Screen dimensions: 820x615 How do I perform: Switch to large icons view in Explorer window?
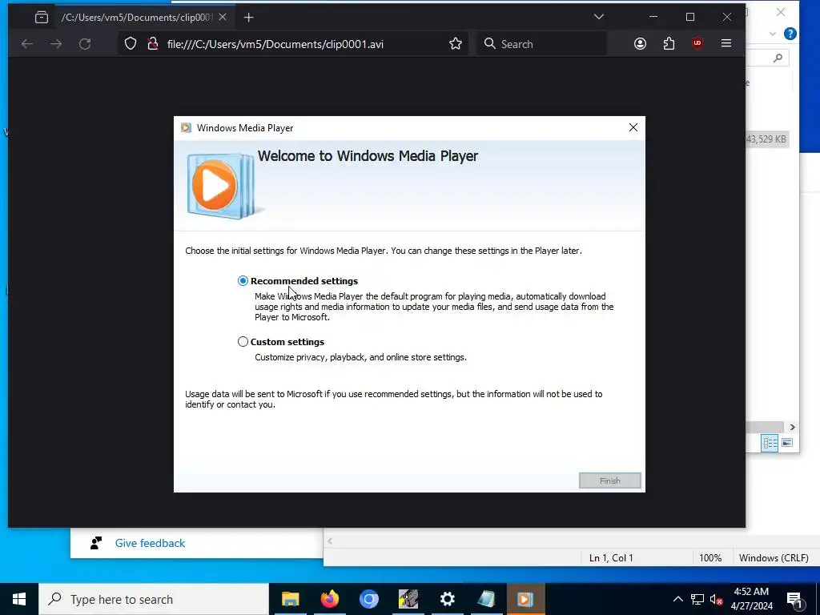[x=787, y=443]
